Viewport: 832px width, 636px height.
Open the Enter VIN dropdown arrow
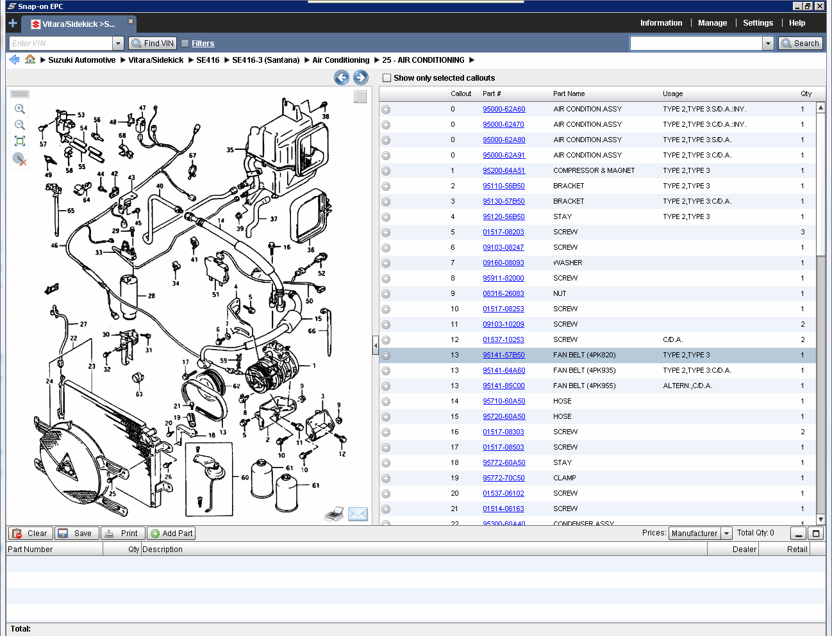pos(118,44)
